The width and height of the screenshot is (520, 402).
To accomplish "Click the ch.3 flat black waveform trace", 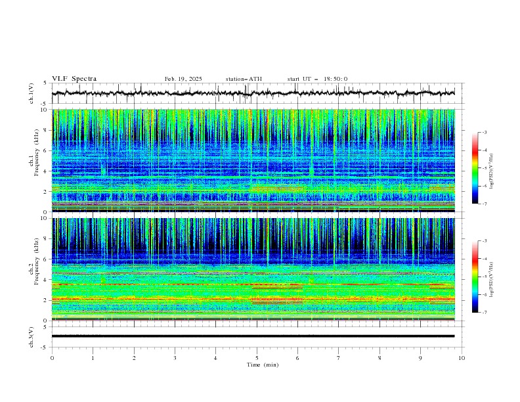I will [x=253, y=336].
